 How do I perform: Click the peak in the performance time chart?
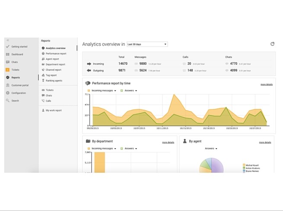[x=174, y=94]
